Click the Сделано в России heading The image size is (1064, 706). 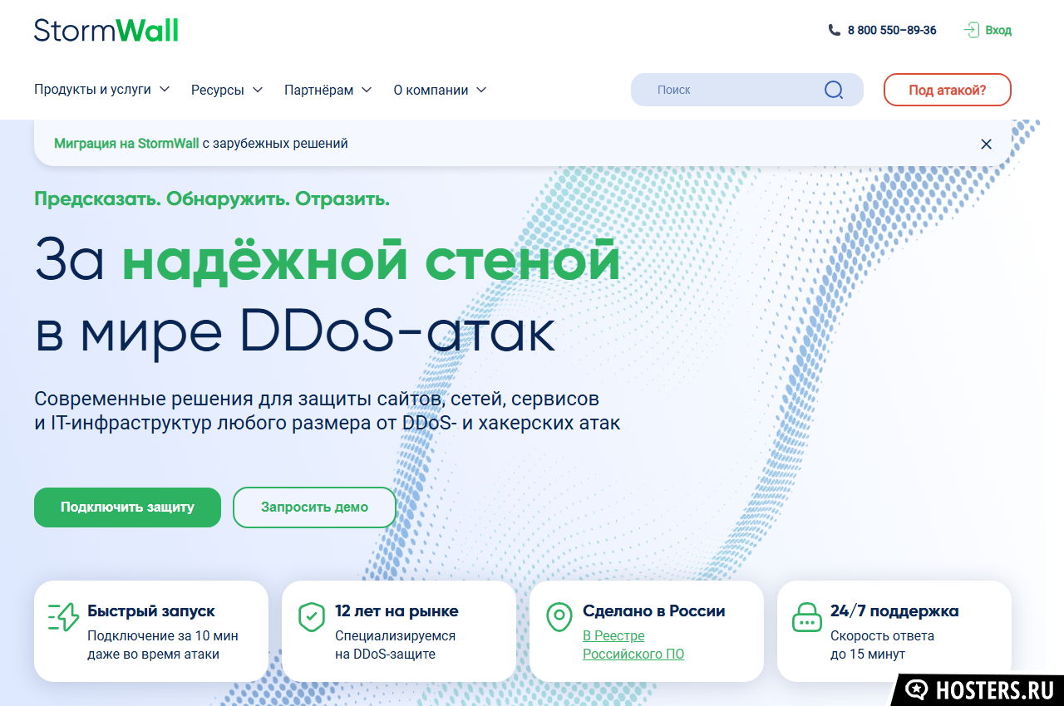coord(654,610)
